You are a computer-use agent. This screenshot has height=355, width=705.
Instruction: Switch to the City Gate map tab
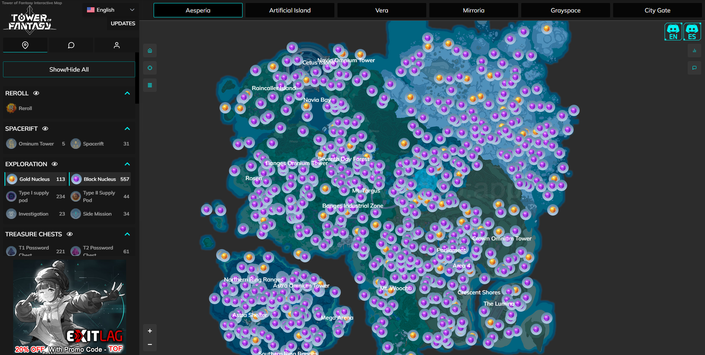point(658,10)
